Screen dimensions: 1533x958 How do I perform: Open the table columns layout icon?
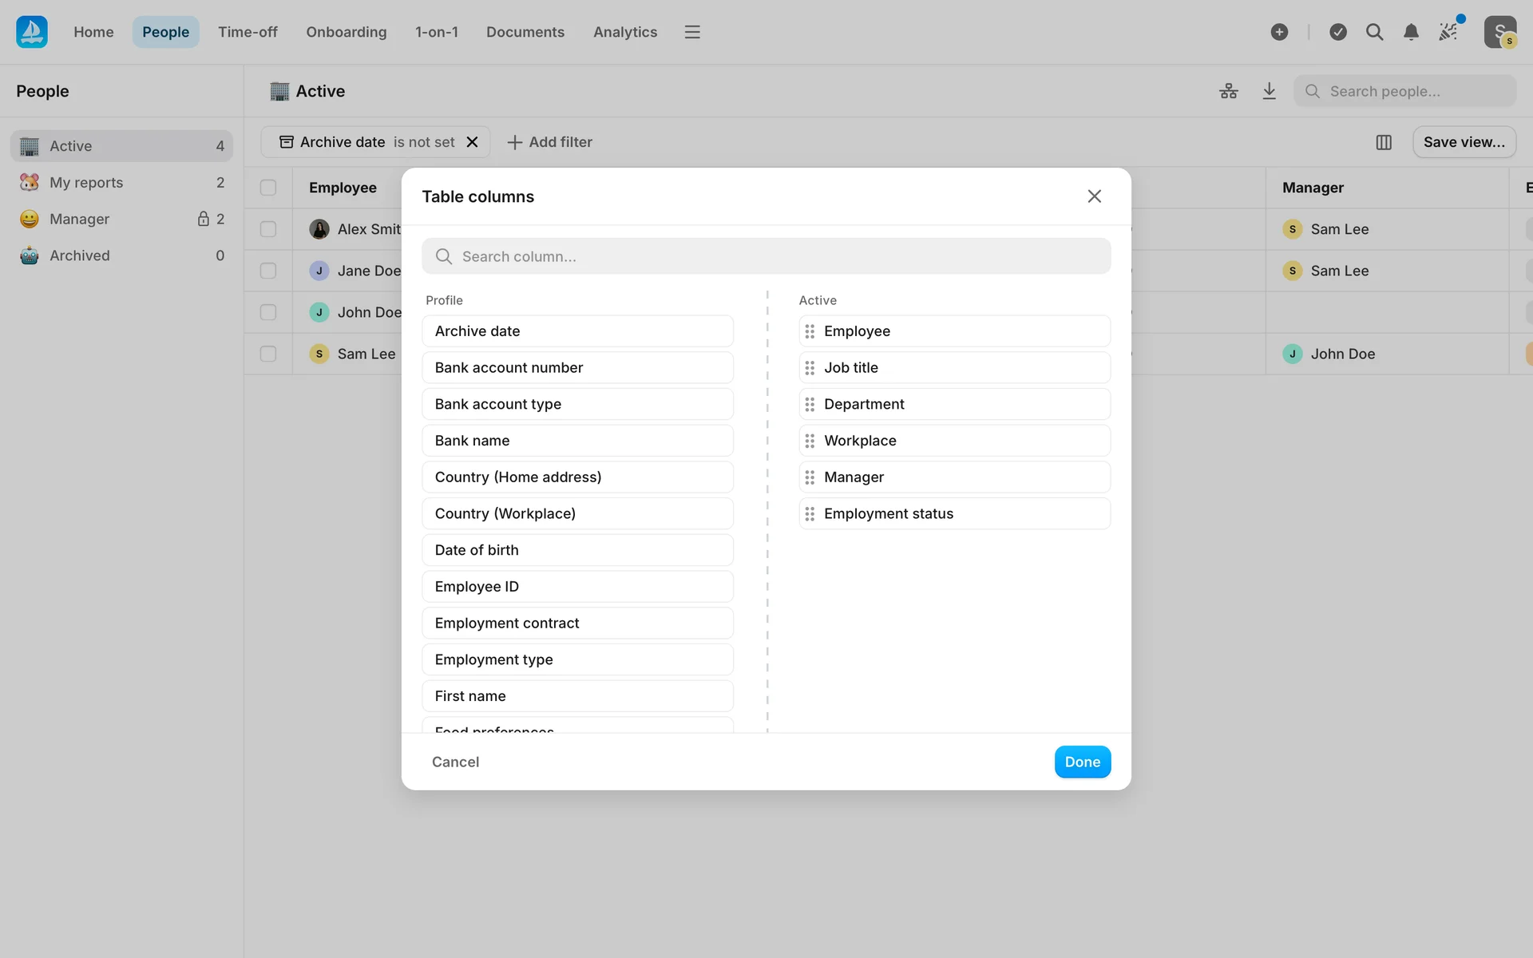(x=1384, y=142)
